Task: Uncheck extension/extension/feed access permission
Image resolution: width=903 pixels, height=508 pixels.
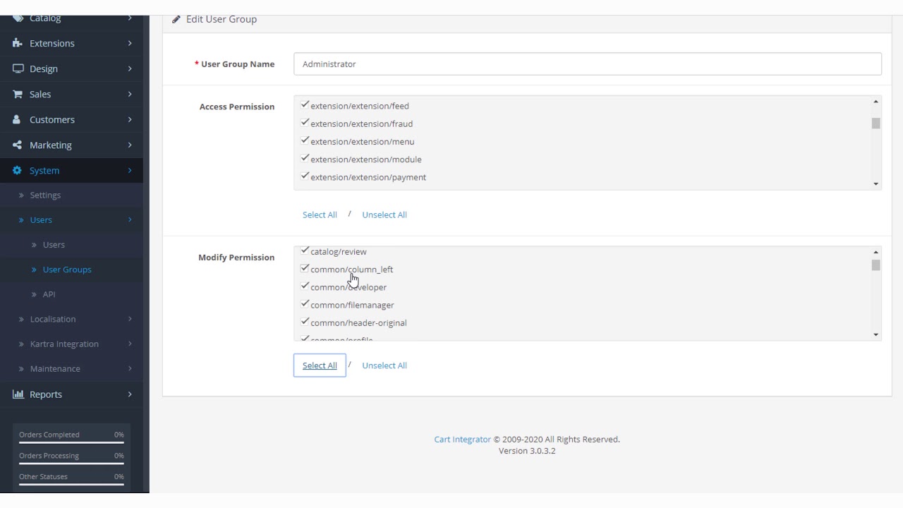Action: [305, 104]
